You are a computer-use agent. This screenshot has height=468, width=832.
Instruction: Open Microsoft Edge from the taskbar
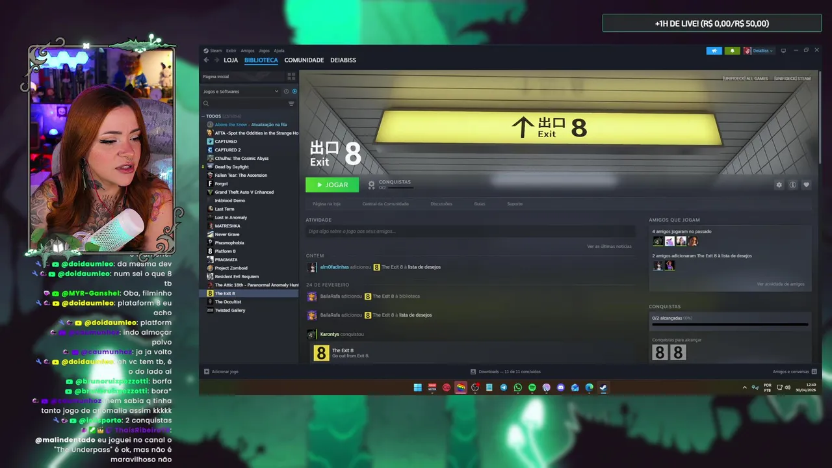coord(589,388)
